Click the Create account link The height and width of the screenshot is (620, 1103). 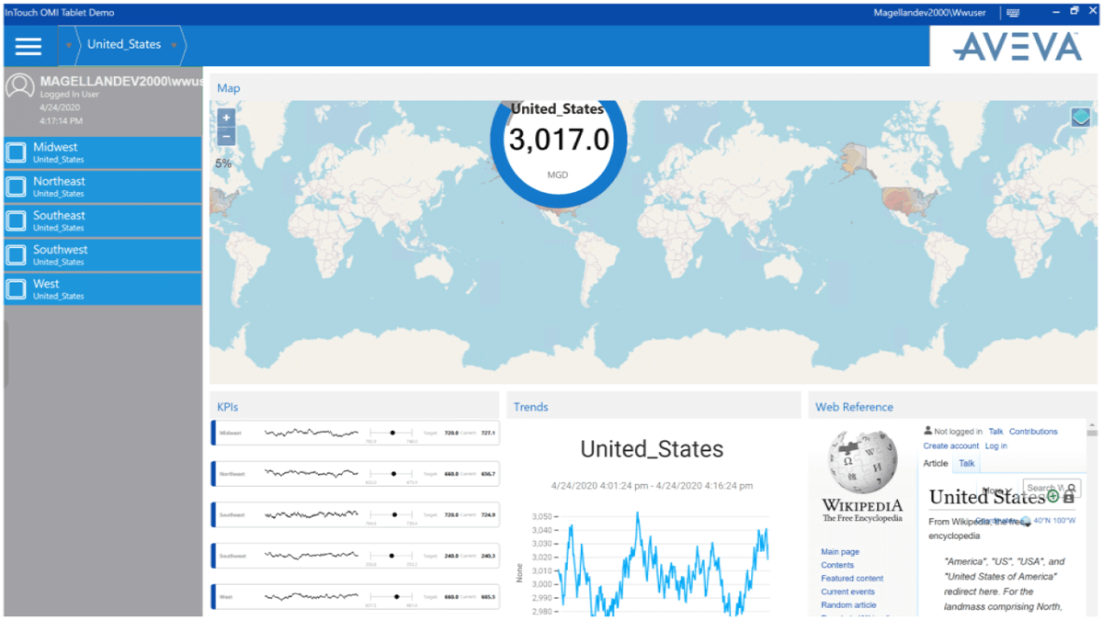point(950,445)
